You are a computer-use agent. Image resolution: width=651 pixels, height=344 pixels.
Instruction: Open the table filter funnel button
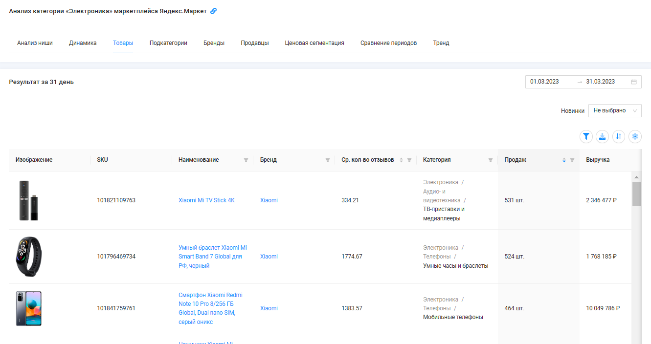(586, 137)
